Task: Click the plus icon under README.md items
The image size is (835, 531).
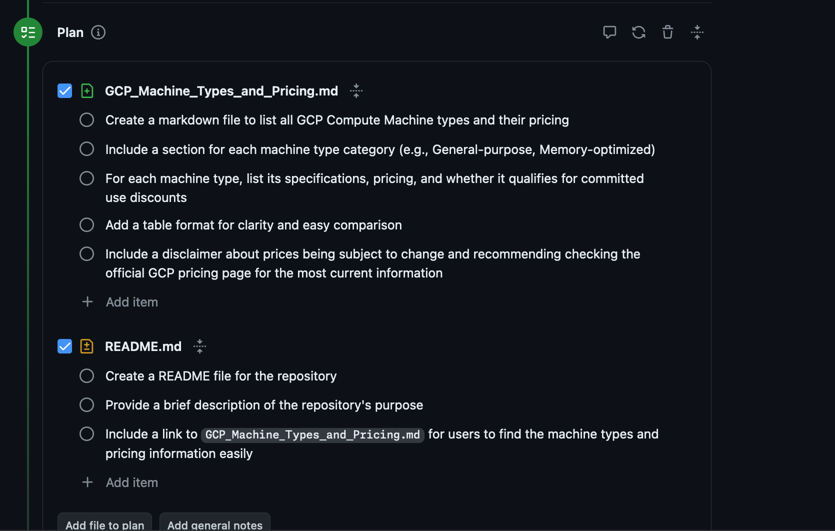Action: coord(87,482)
